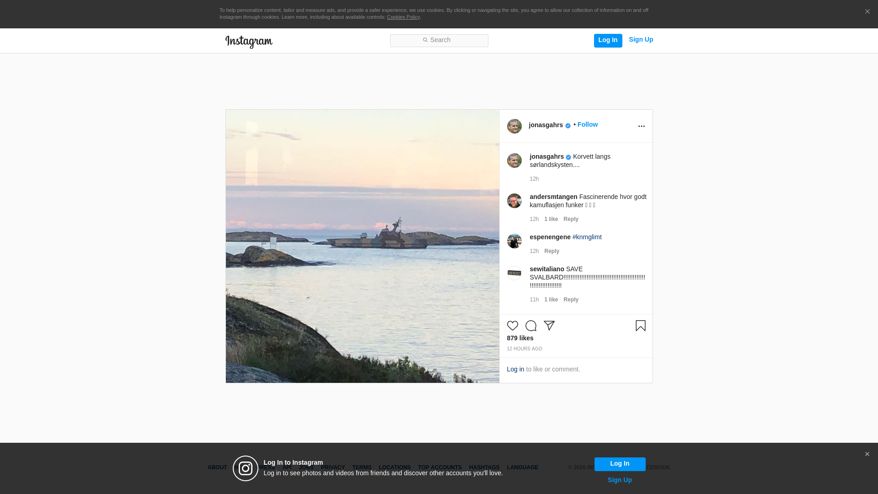Click the Search input field

point(439,41)
